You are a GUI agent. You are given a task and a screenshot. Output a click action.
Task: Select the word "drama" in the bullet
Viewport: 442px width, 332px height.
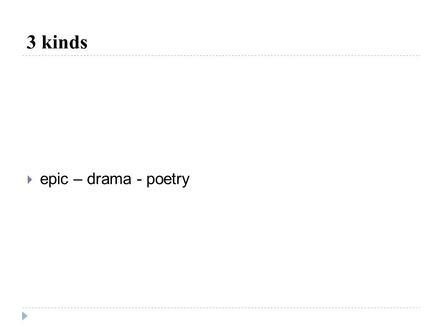coord(109,179)
